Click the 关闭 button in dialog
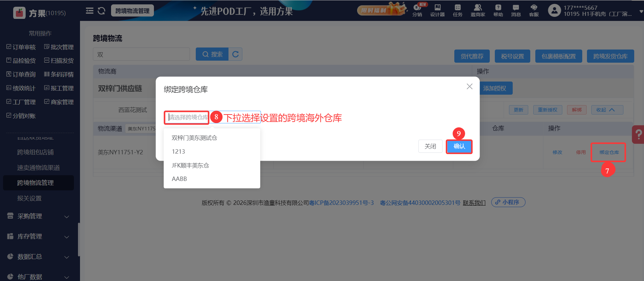This screenshot has height=281, width=644. click(x=430, y=146)
